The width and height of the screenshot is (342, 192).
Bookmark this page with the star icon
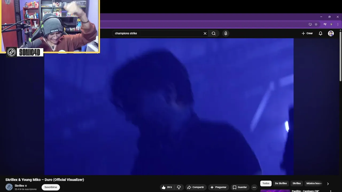(x=316, y=24)
